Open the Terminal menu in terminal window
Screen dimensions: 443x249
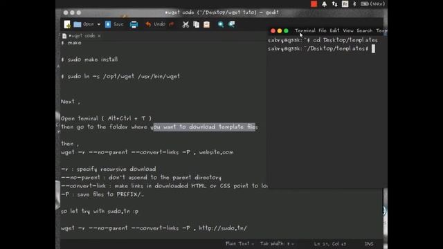pyautogui.click(x=305, y=30)
